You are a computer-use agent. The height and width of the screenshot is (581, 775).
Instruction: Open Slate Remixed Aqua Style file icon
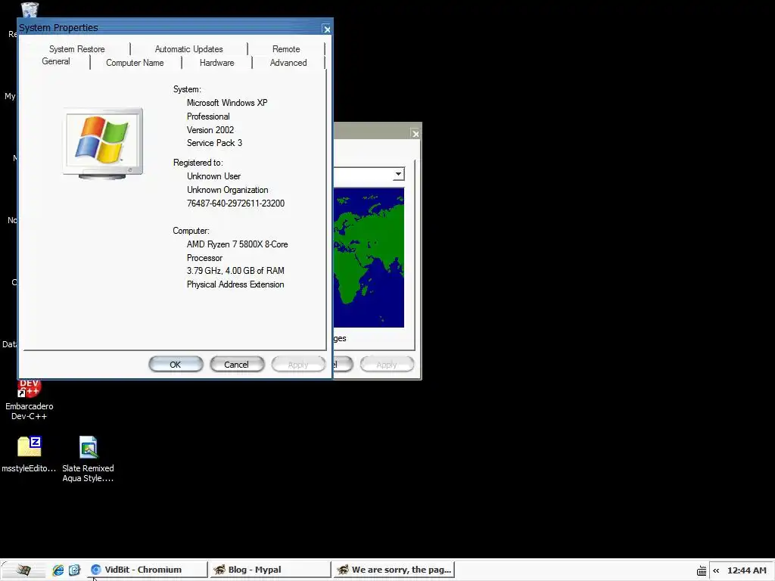tap(88, 459)
